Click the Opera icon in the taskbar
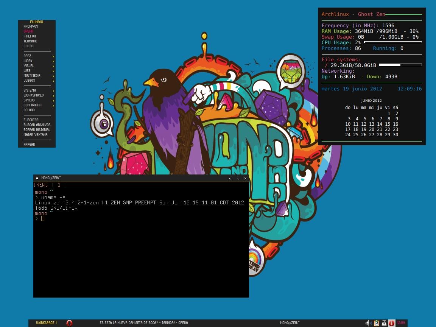The height and width of the screenshot is (327, 436). (x=69, y=323)
